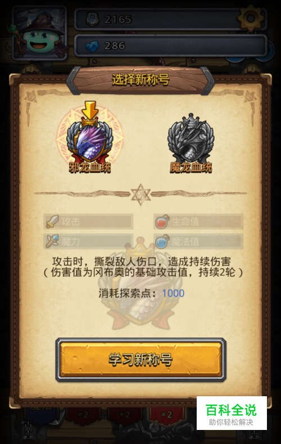
Task: Tap the yellow down arrow above badge
Action: click(90, 110)
